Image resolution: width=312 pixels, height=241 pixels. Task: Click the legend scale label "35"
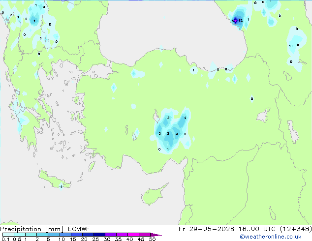[x=118, y=239]
